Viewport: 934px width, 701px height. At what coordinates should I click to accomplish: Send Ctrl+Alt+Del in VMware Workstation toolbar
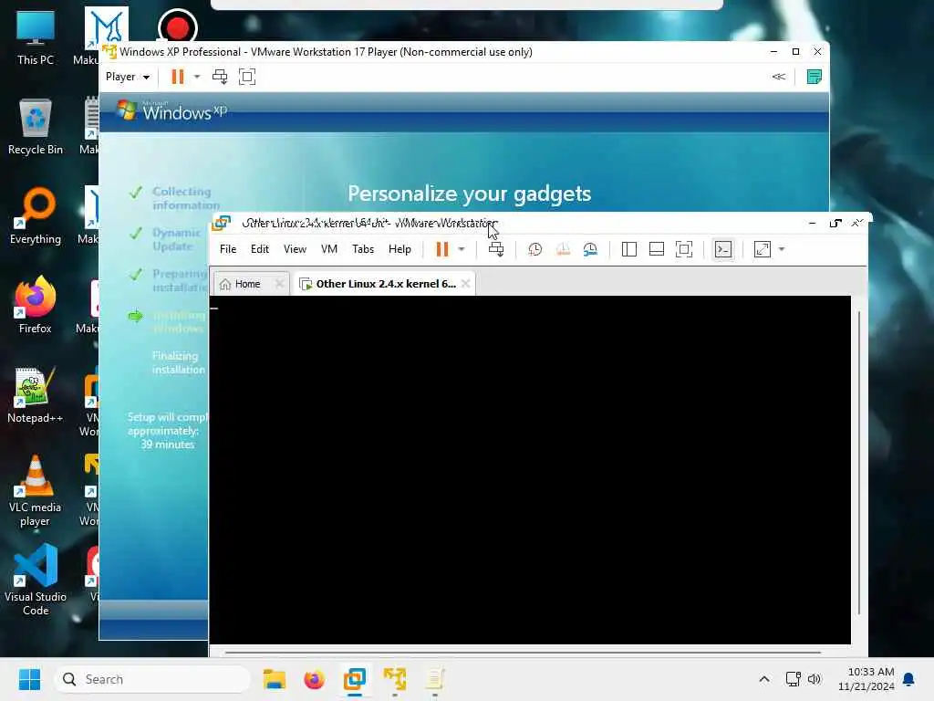tap(496, 249)
